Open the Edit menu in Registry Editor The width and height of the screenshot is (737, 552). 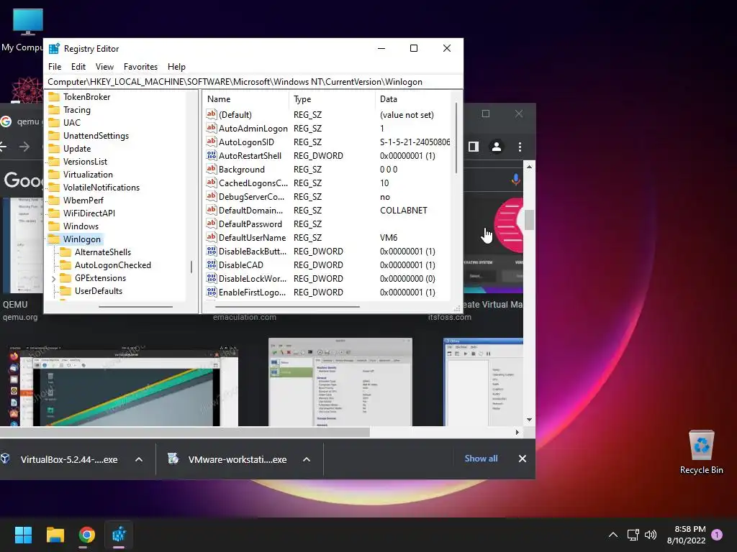tap(78, 67)
